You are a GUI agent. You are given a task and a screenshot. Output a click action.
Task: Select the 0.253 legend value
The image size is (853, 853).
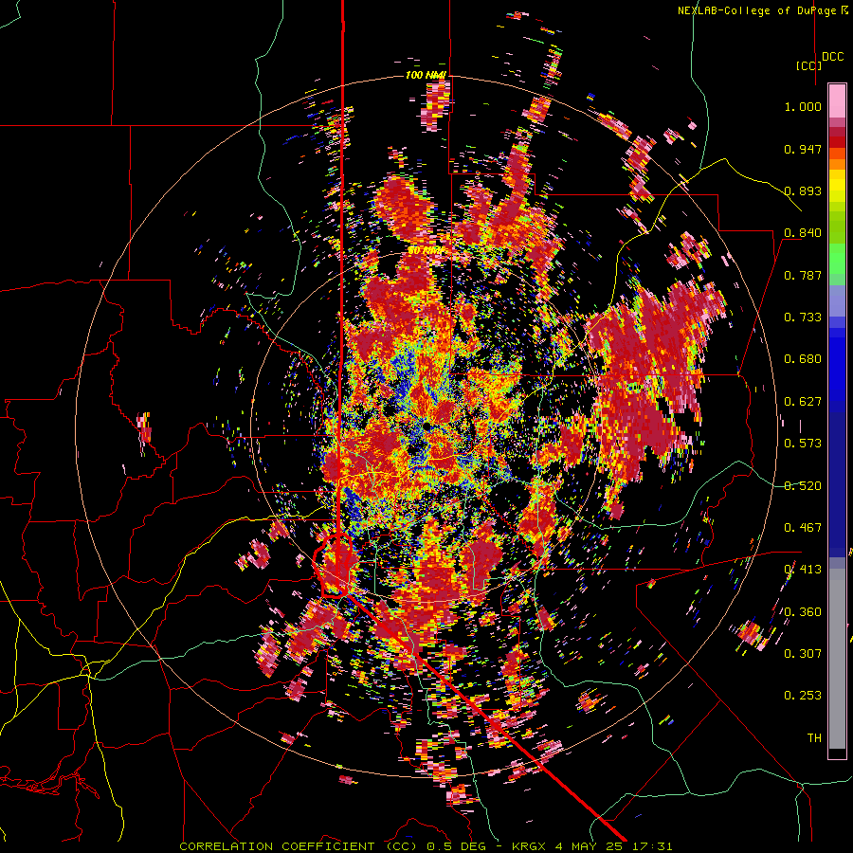(803, 696)
